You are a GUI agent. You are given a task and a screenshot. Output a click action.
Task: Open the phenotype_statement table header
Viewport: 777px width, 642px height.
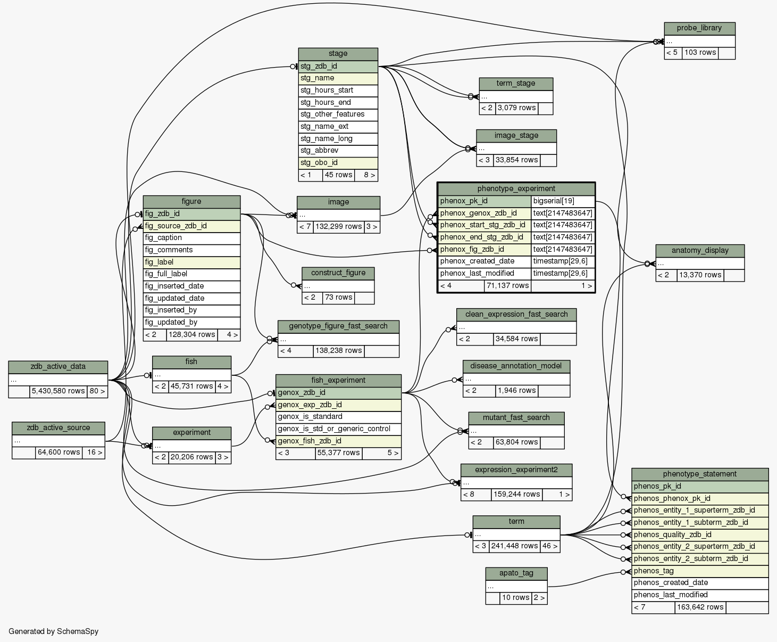[699, 474]
